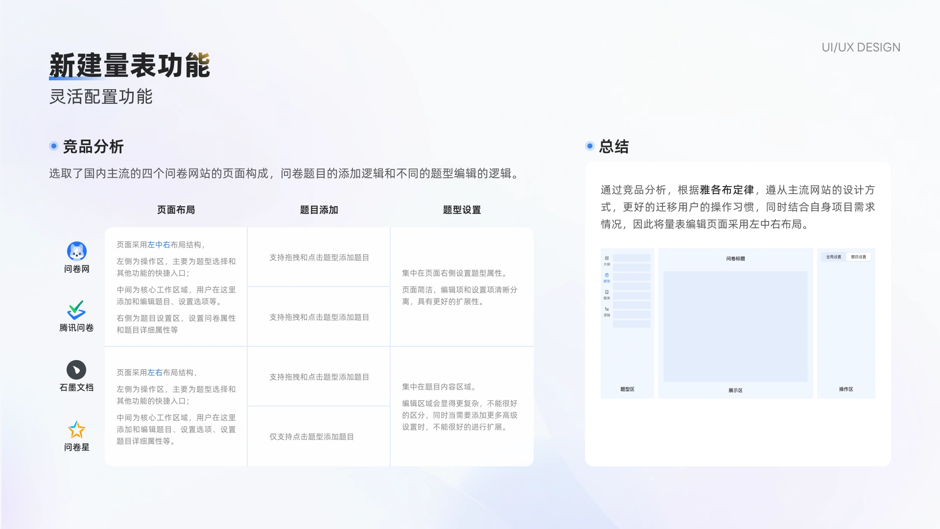940x529 pixels.
Task: Click the 问卷星 star logo
Action: point(76,430)
